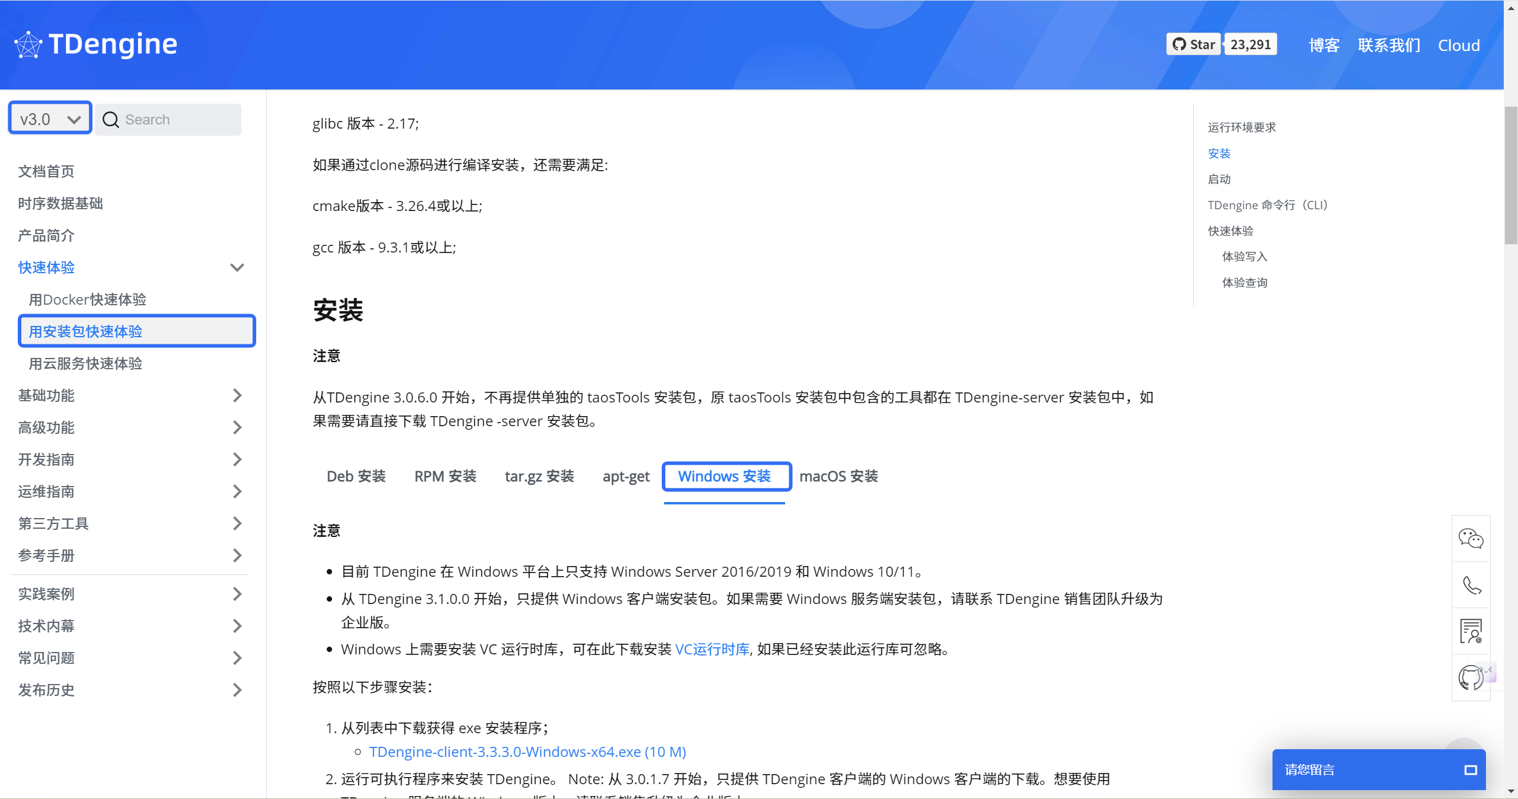This screenshot has width=1518, height=799.
Task: Open the 请您留言 chat widget
Action: 1379,769
